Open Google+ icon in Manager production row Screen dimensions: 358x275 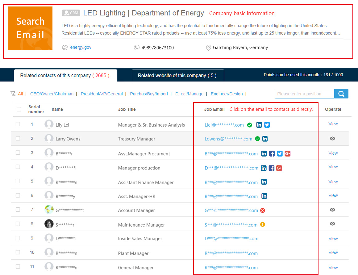click(279, 168)
